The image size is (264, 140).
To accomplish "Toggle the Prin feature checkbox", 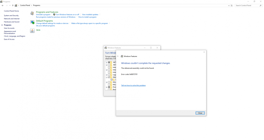I will (x=109, y=87).
